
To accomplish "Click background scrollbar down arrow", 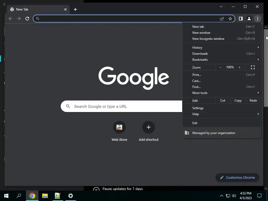I will (266, 188).
